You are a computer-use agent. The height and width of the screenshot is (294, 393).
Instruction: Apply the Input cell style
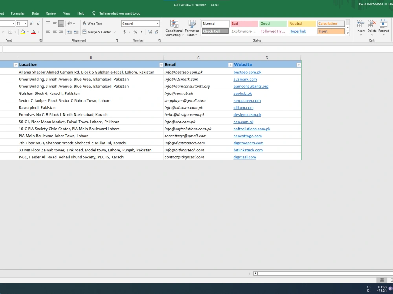coord(331,31)
